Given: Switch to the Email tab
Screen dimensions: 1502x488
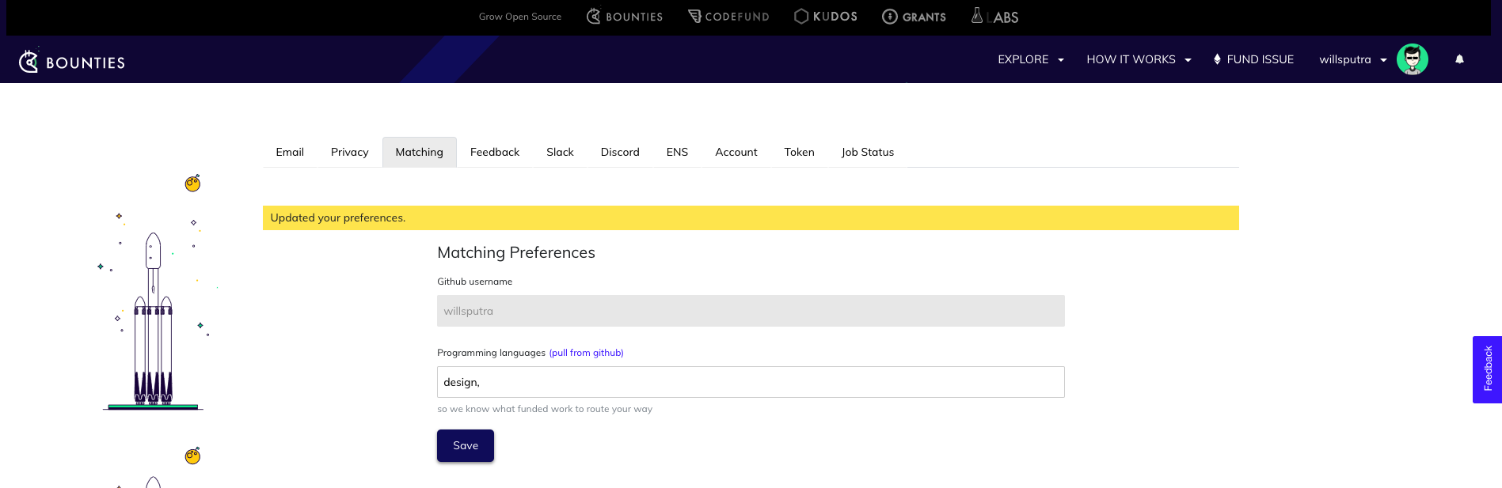Looking at the screenshot, I should coord(290,152).
